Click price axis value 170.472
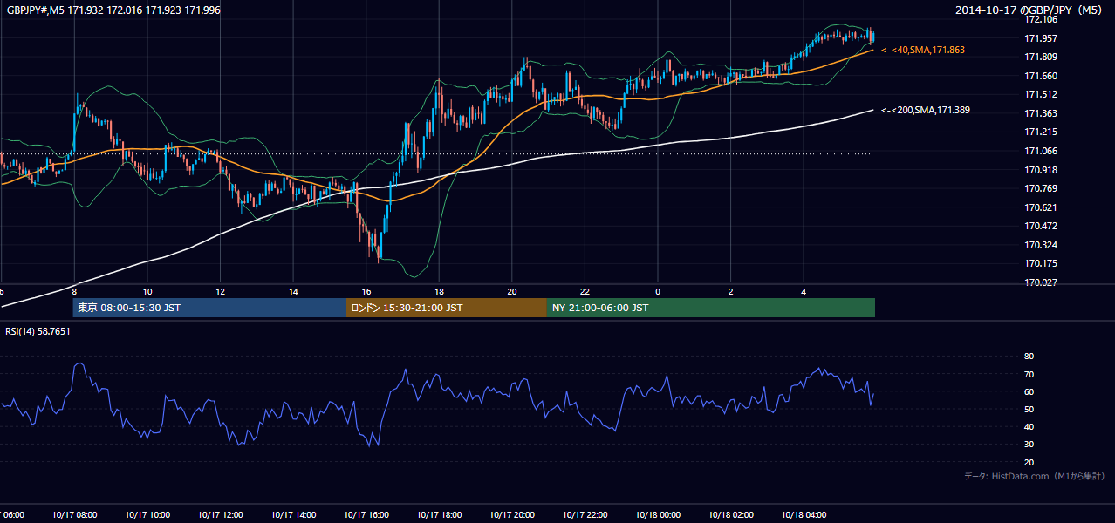Image resolution: width=1115 pixels, height=523 pixels. pos(1041,226)
